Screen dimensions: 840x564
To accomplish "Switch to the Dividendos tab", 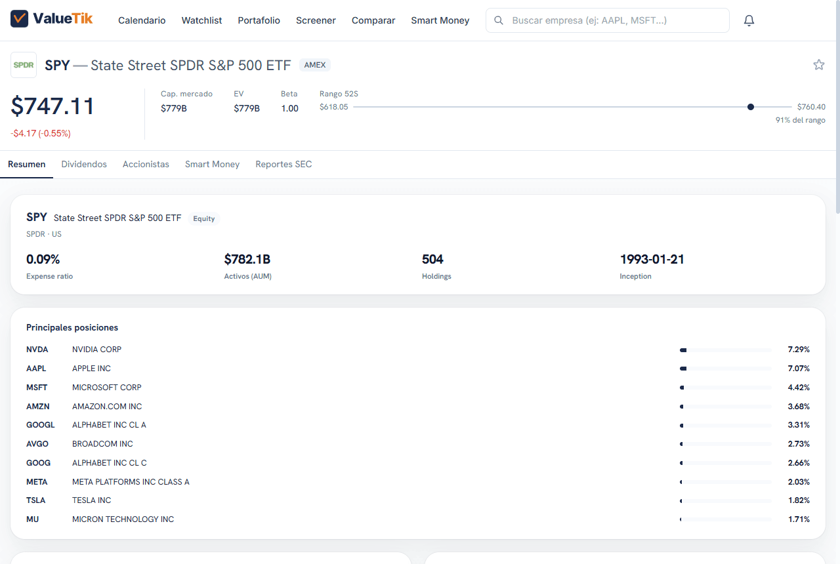I will [84, 164].
